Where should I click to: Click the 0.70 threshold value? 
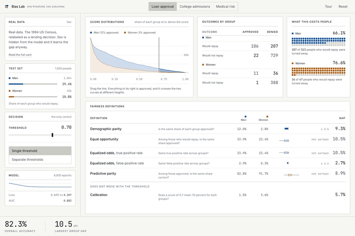point(67,127)
